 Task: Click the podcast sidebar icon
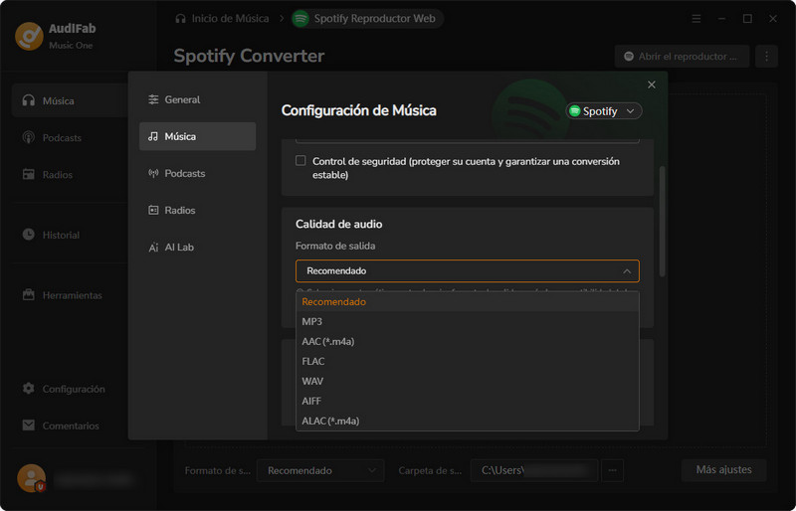(x=29, y=137)
